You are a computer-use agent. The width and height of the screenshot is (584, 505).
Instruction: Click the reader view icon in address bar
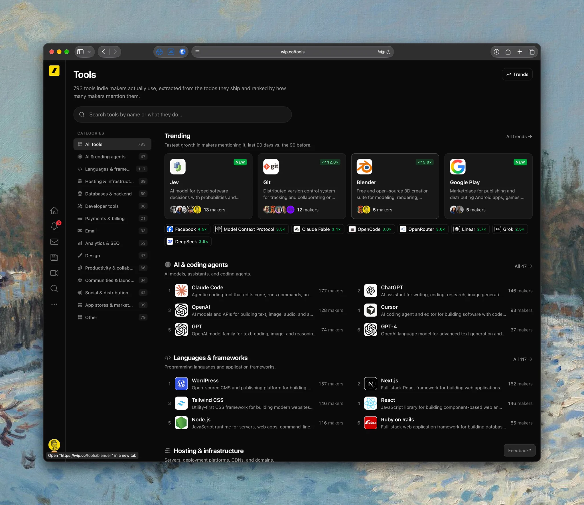tap(197, 52)
